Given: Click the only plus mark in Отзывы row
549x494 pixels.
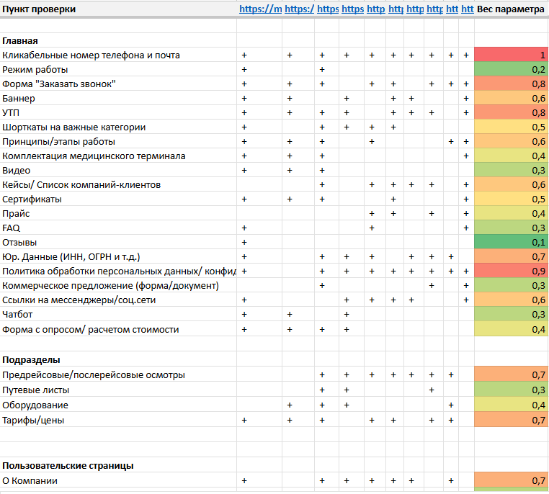Looking at the screenshot, I should coord(244,243).
